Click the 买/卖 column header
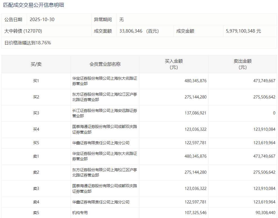Viewport: 278px width, 218px height. pyautogui.click(x=36, y=64)
